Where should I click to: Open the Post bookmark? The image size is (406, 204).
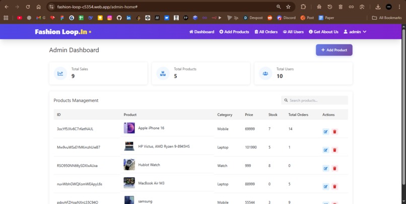tap(307, 18)
